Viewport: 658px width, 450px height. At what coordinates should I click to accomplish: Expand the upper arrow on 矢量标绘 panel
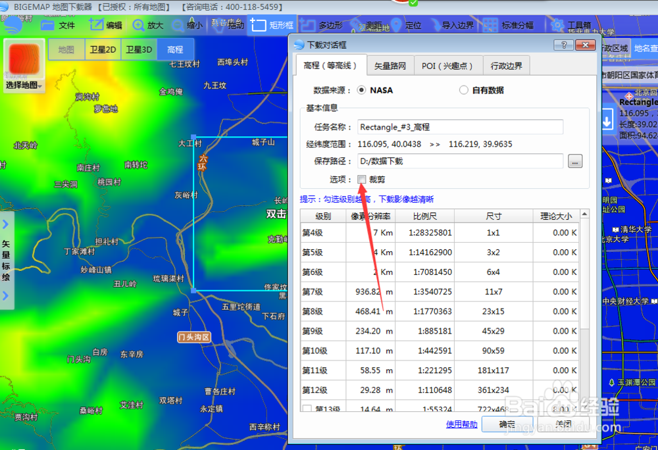pos(5,224)
